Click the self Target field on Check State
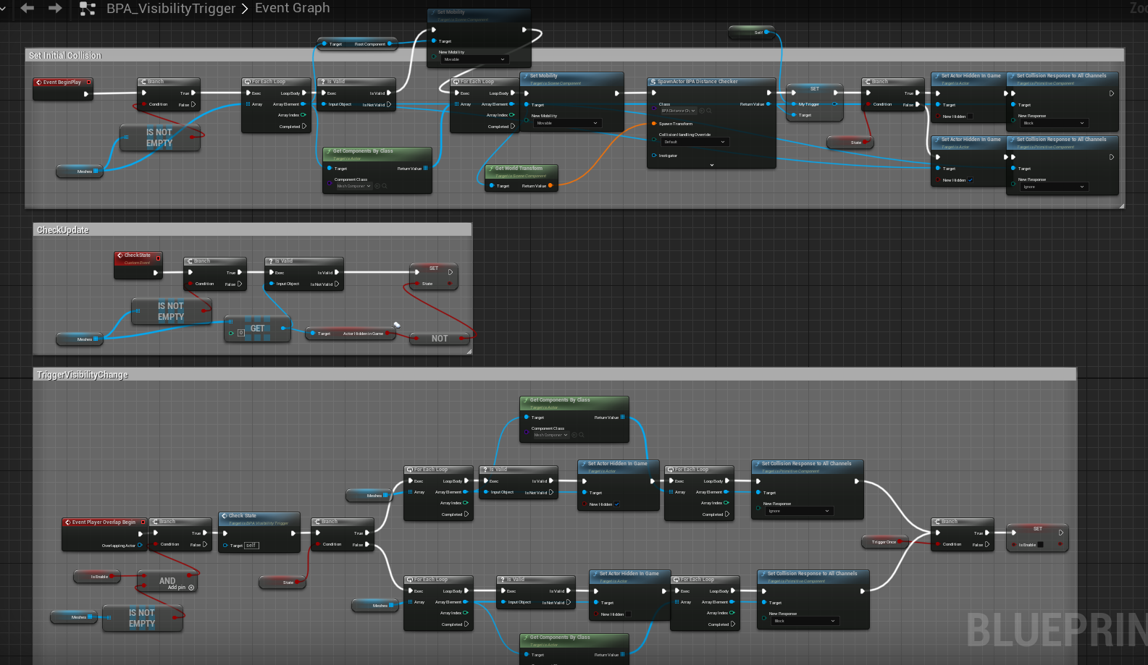The width and height of the screenshot is (1148, 665). tap(251, 546)
